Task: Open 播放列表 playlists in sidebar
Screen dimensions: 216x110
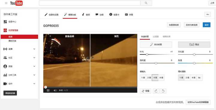Action: coord(12,41)
